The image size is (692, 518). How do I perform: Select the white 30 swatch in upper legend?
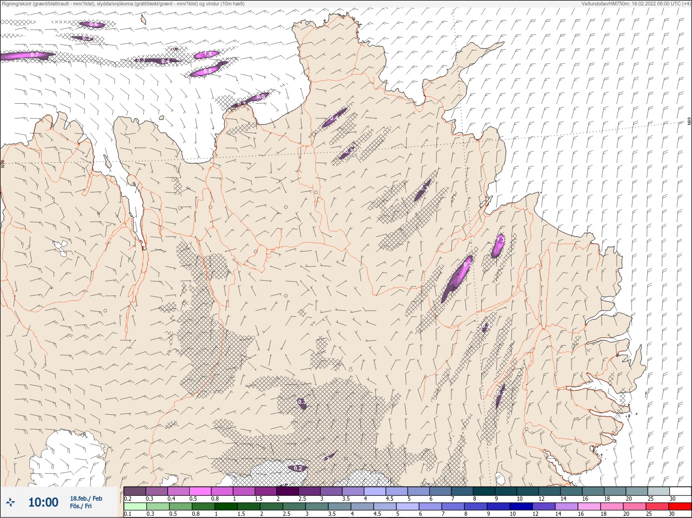pos(680,492)
